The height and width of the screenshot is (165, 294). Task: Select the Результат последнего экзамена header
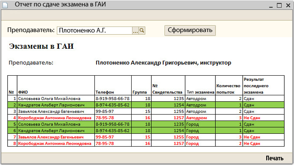[x=263, y=85]
